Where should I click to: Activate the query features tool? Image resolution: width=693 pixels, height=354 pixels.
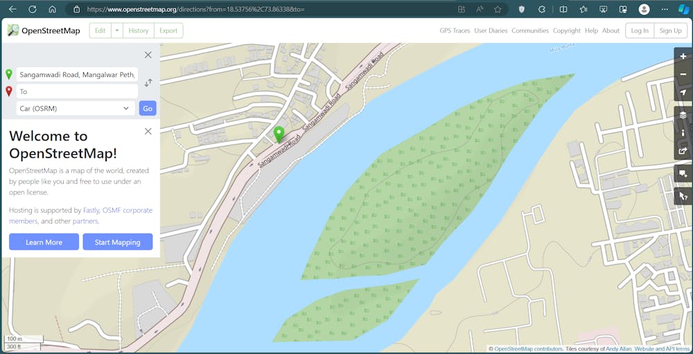(683, 196)
